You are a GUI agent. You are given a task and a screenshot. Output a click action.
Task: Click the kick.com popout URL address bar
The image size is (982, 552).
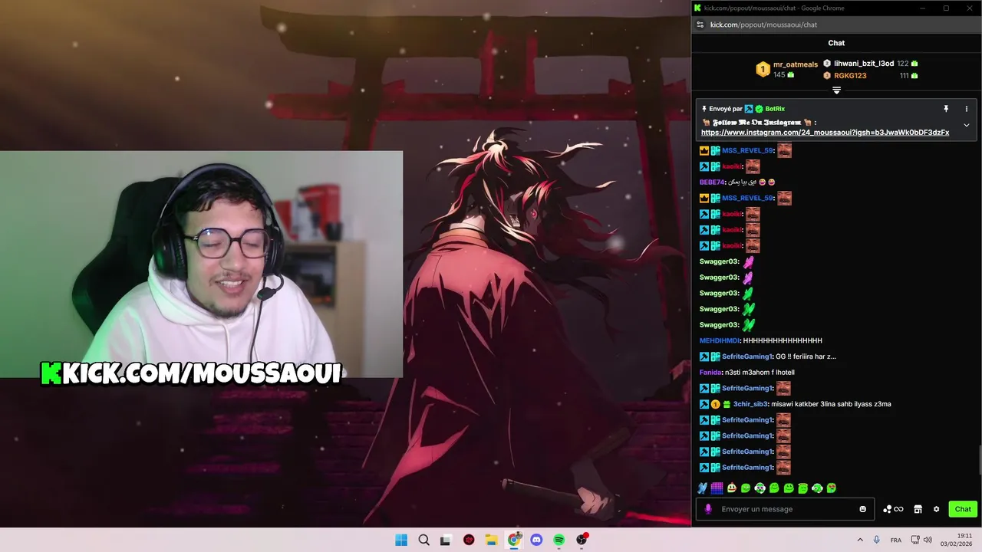coord(763,25)
